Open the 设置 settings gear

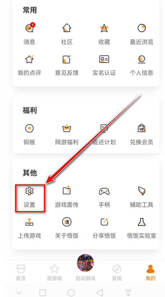[30, 191]
